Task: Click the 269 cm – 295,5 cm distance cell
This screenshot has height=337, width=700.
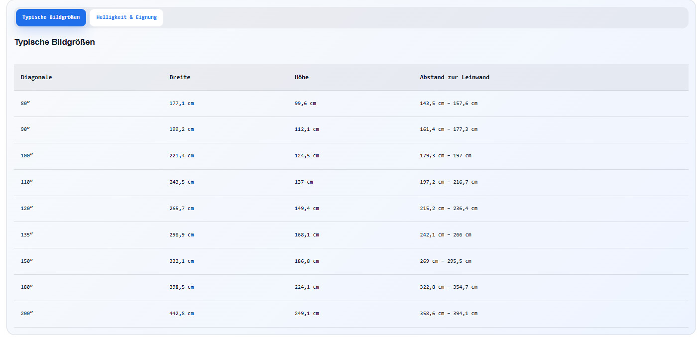Action: click(446, 261)
